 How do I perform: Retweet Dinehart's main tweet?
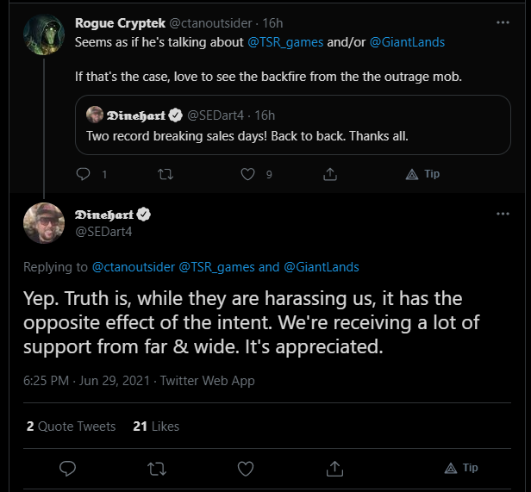click(157, 469)
